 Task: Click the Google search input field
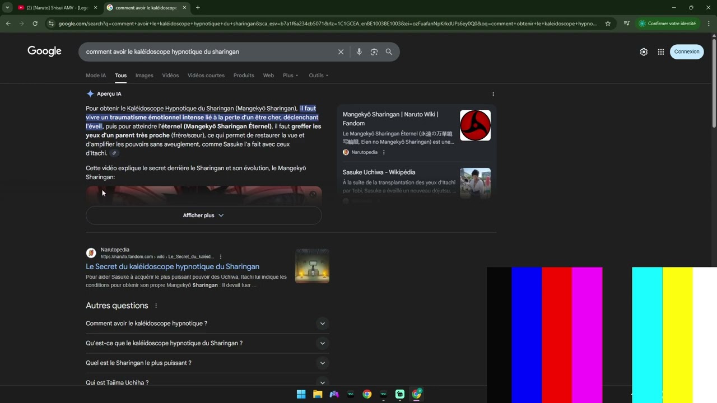coord(207,51)
